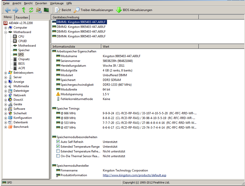Viewport: 245px width, 186px height.
Task: Click the Wert column header
Action: 150,47
